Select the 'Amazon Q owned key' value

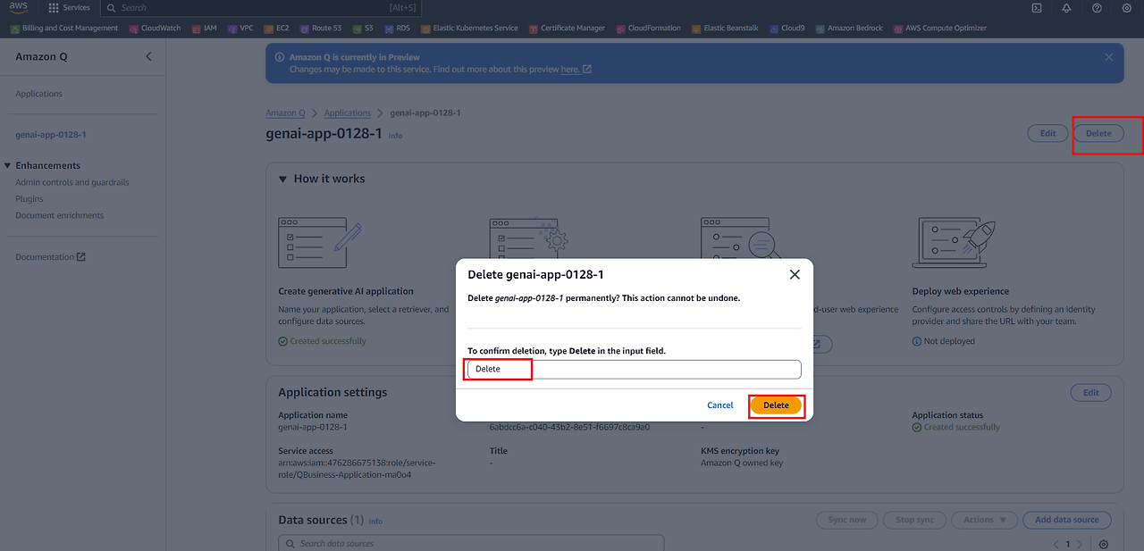(742, 463)
